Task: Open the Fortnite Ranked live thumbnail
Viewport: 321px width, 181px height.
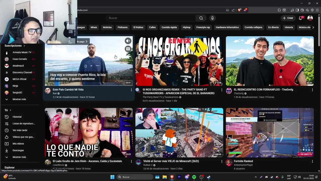Action: tap(270, 133)
